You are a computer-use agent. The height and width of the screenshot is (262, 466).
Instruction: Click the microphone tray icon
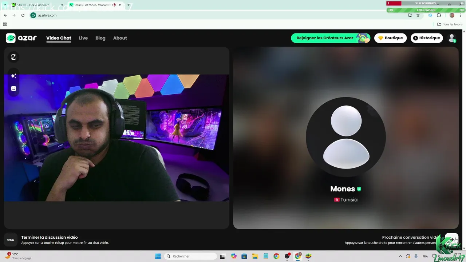point(416,256)
